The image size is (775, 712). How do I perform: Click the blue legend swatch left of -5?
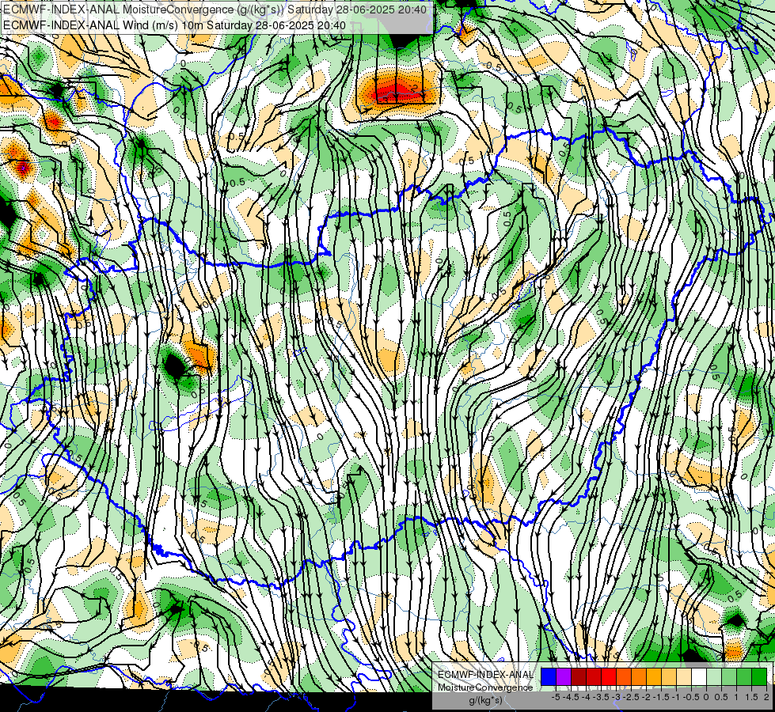click(x=548, y=676)
